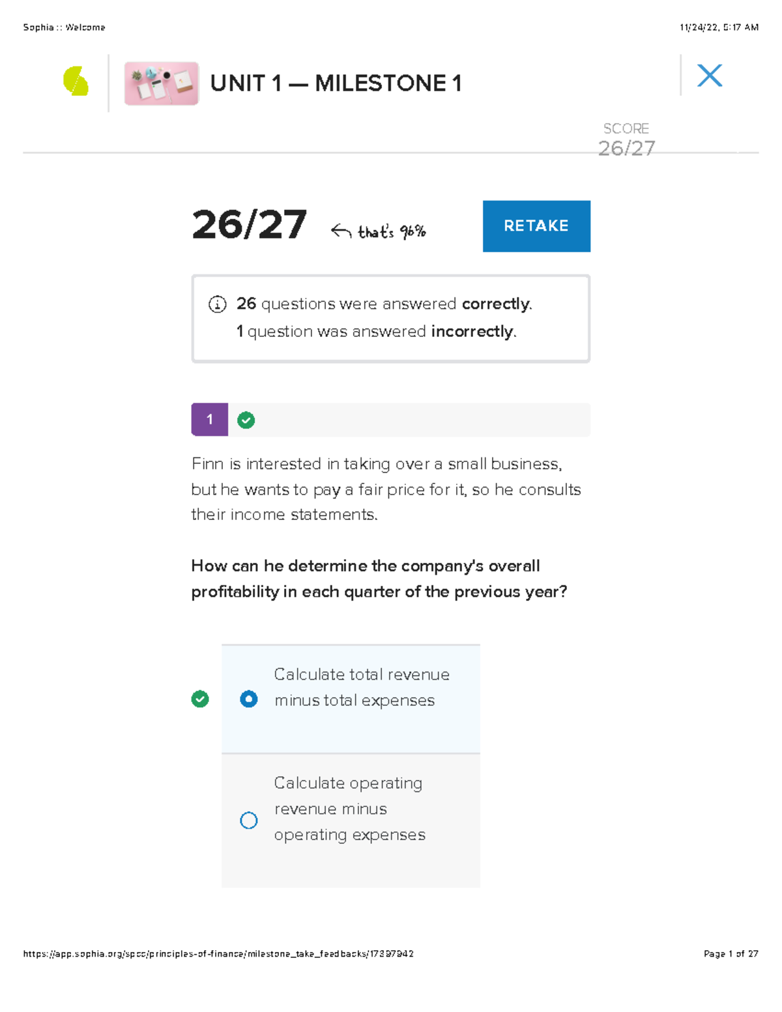The height and width of the screenshot is (1012, 782).
Task: Click the green checkmark beside question 1 badge
Action: coord(246,420)
